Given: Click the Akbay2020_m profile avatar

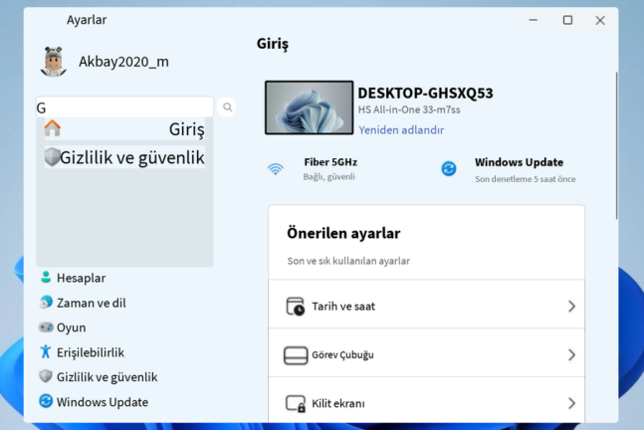Looking at the screenshot, I should tap(54, 62).
